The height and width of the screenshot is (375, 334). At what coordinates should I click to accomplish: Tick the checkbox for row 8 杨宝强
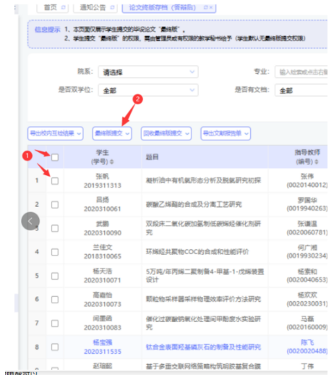pos(55,347)
